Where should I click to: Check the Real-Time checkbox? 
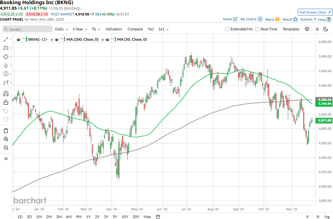[x=257, y=29]
